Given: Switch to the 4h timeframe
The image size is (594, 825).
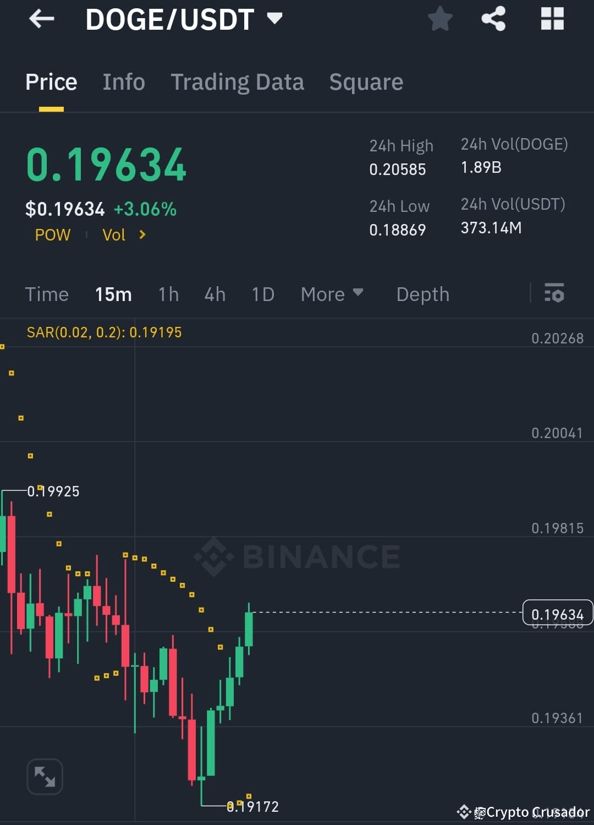Looking at the screenshot, I should click(x=215, y=294).
